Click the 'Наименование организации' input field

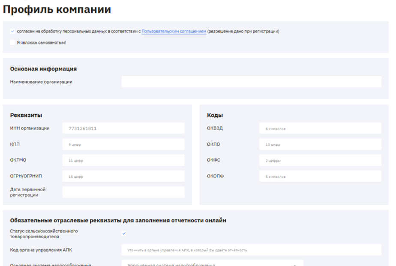pos(251,82)
